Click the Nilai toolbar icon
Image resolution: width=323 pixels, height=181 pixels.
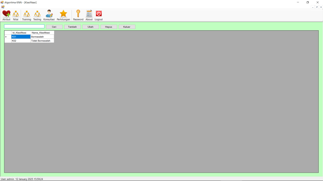point(16,14)
